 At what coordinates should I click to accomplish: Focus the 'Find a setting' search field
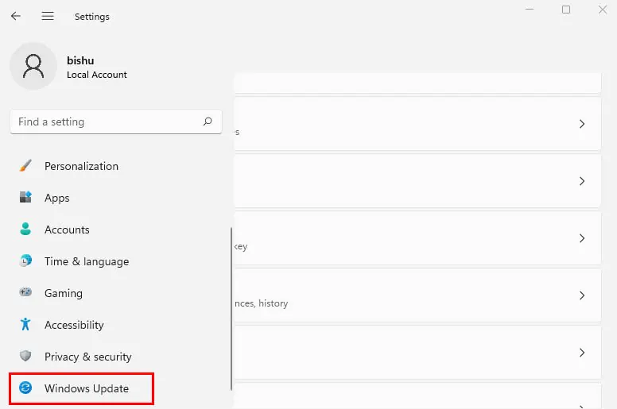coord(103,122)
